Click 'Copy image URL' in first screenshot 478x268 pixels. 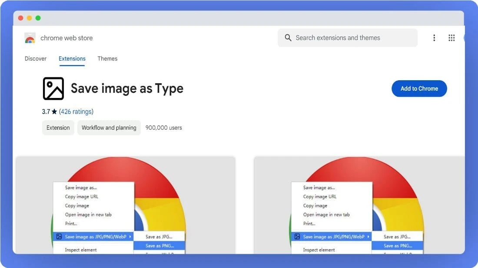[x=82, y=196]
